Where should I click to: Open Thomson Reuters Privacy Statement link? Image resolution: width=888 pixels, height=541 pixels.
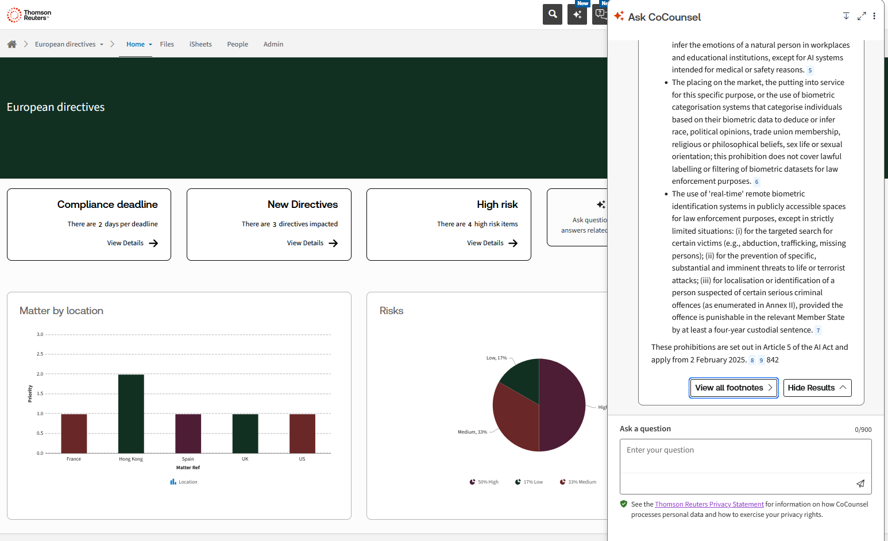[709, 504]
